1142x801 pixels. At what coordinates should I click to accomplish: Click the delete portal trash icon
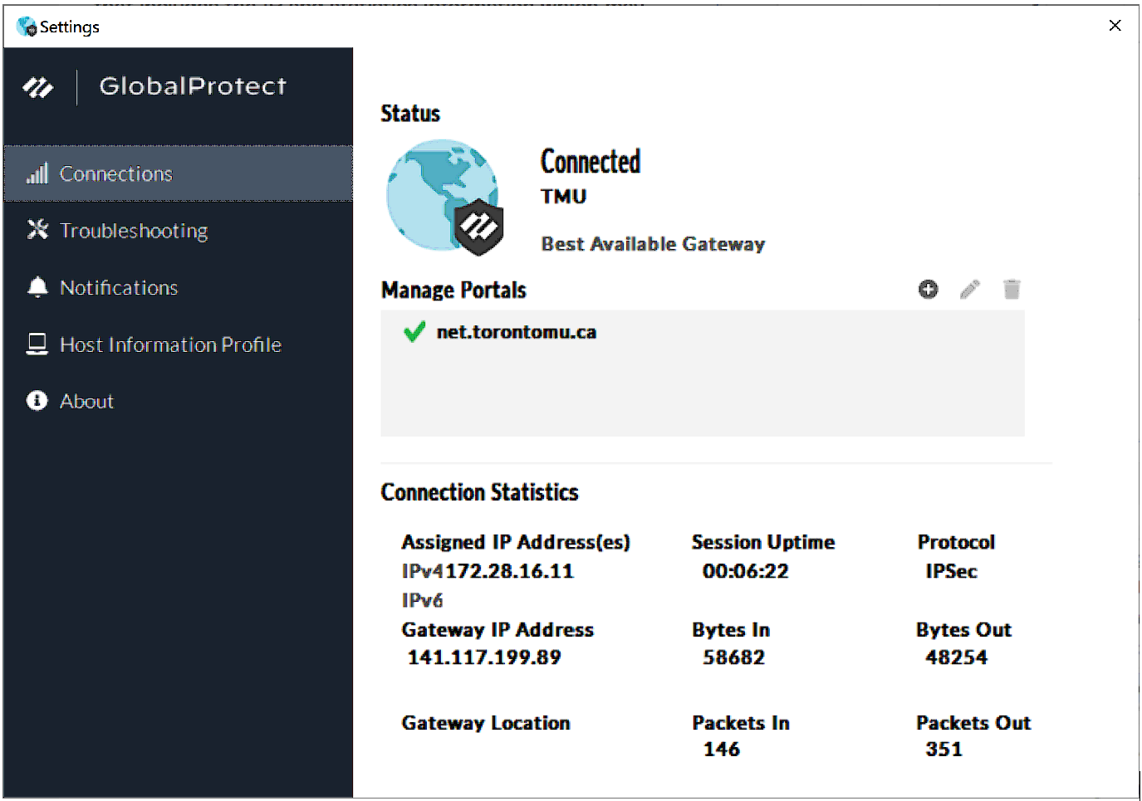tap(1011, 289)
